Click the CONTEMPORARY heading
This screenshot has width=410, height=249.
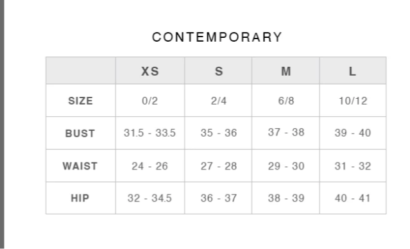(217, 37)
